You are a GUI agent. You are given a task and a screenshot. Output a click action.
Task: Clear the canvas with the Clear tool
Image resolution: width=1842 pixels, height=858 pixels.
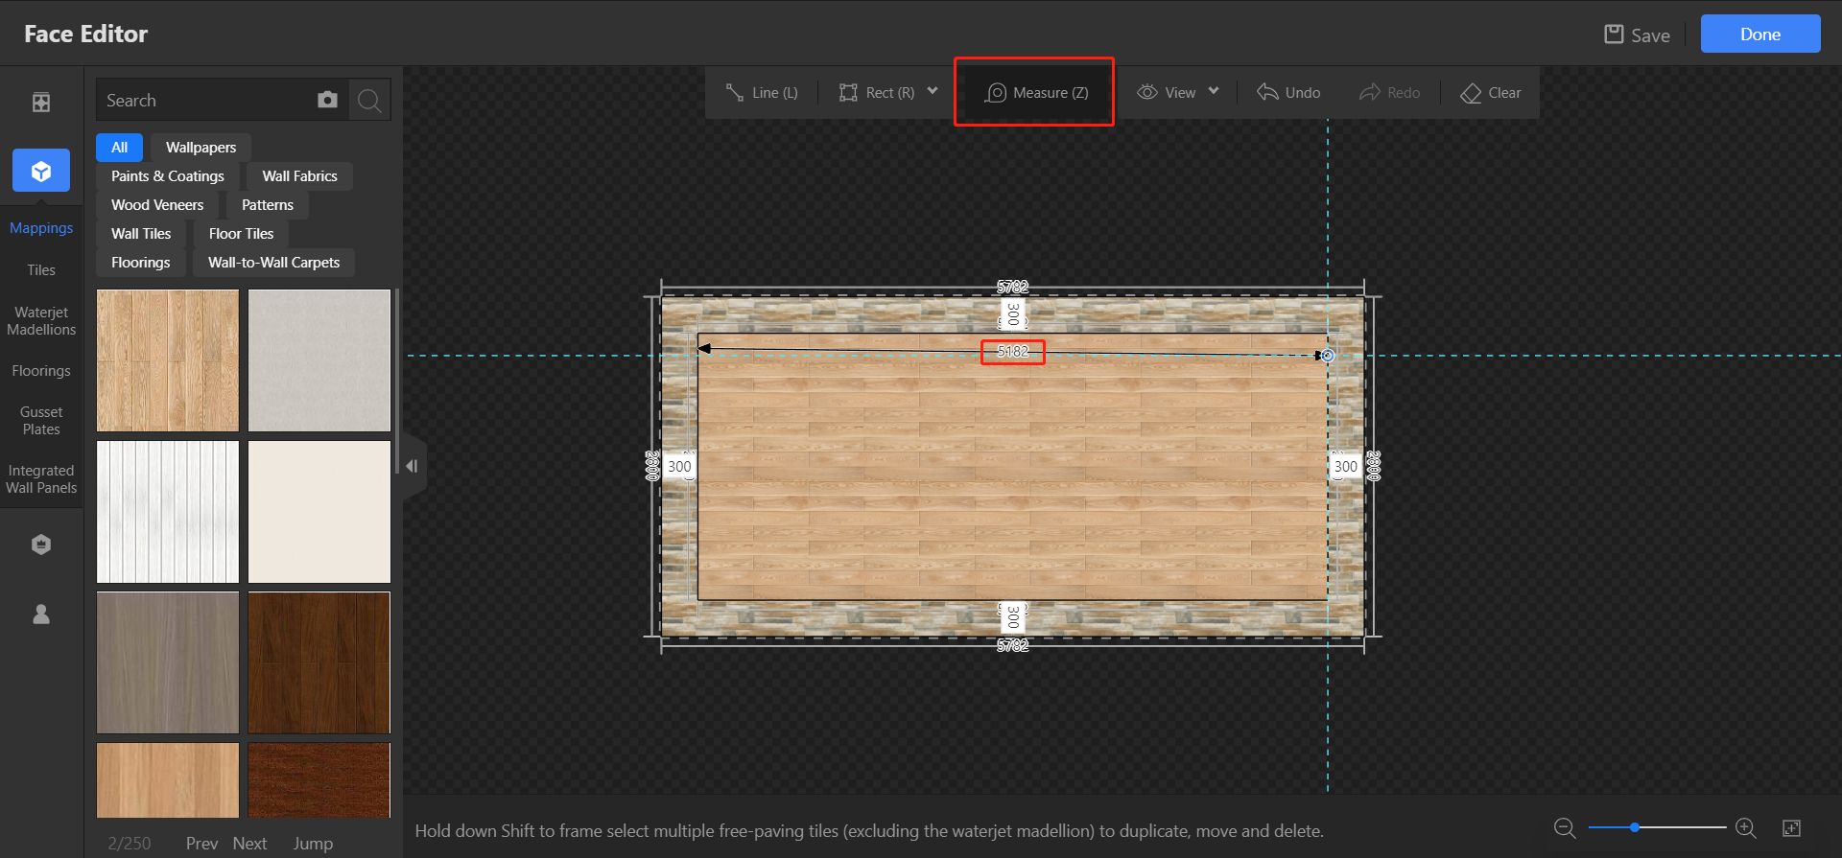coord(1491,93)
